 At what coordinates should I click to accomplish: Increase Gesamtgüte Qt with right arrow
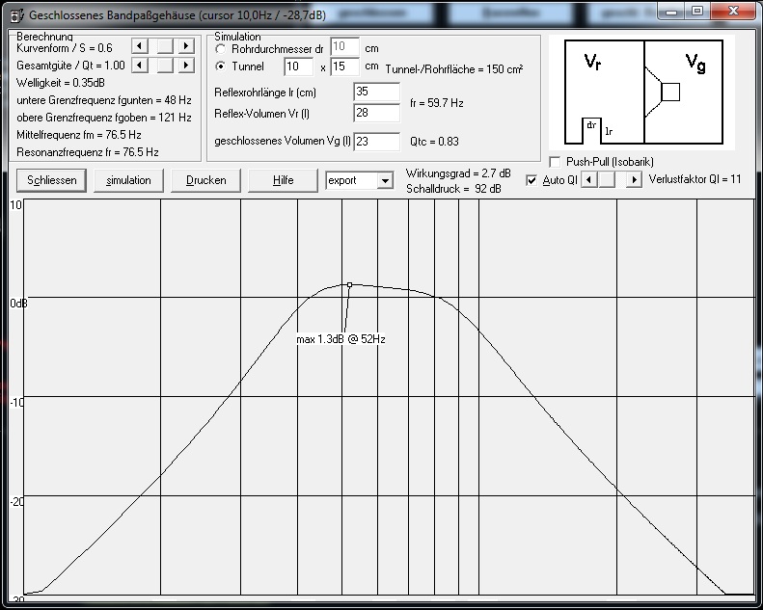pos(187,65)
